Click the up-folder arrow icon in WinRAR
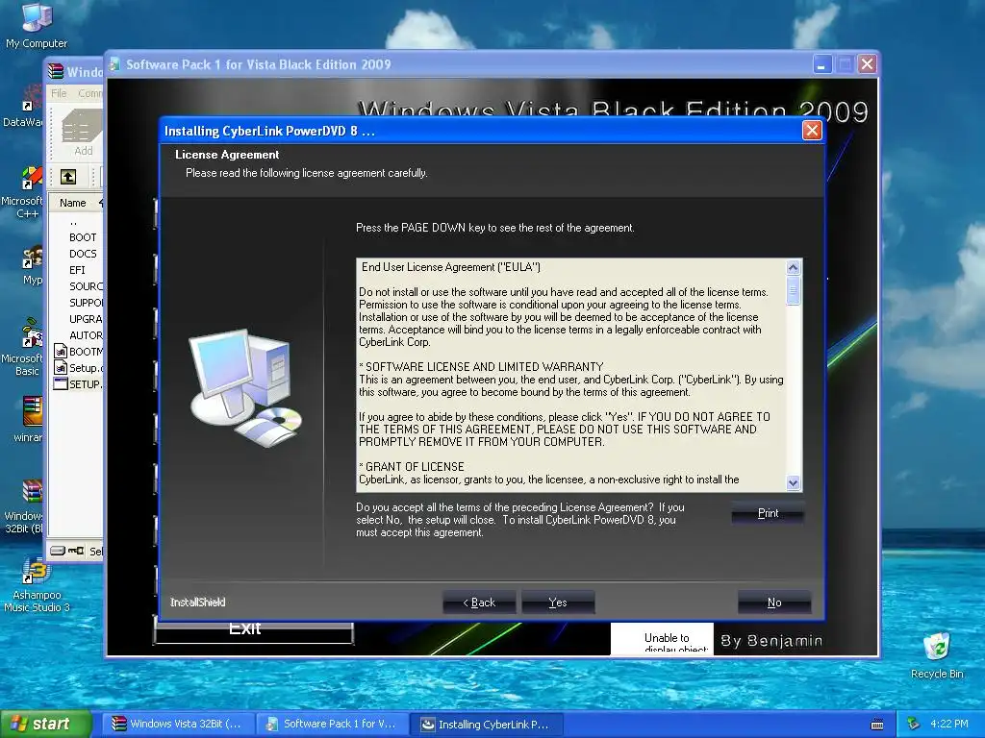The image size is (985, 738). coord(68,177)
